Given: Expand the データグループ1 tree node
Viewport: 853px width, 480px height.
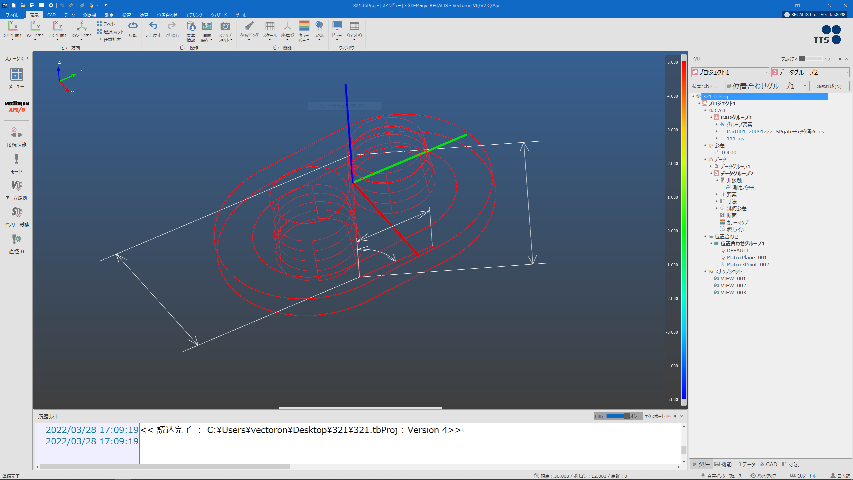Looking at the screenshot, I should (x=711, y=166).
